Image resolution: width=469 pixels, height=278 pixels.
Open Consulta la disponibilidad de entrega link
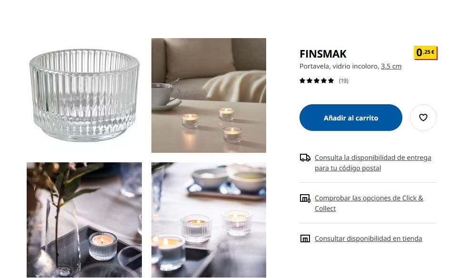click(x=373, y=163)
